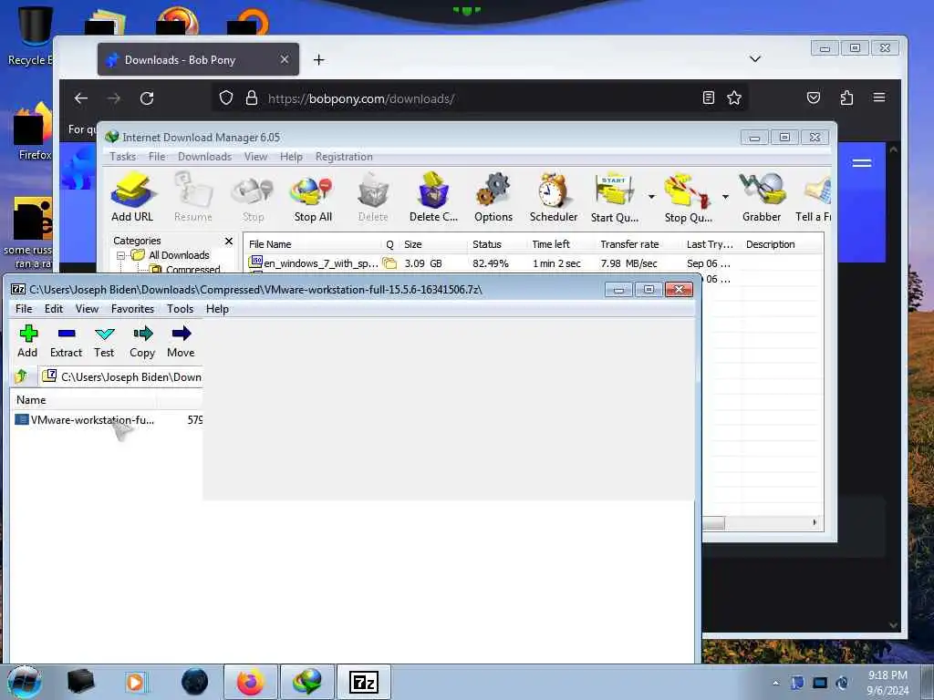Open the Downloads menu in IDM
934x700 pixels.
pos(204,157)
